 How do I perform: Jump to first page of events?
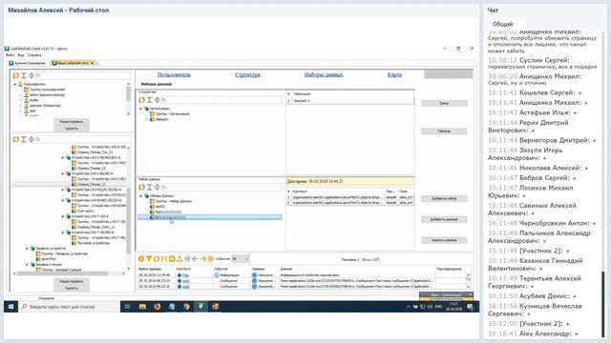(187, 258)
